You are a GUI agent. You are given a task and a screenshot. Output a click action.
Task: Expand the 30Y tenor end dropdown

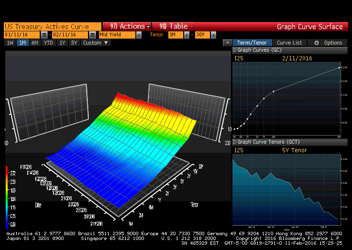(x=213, y=35)
